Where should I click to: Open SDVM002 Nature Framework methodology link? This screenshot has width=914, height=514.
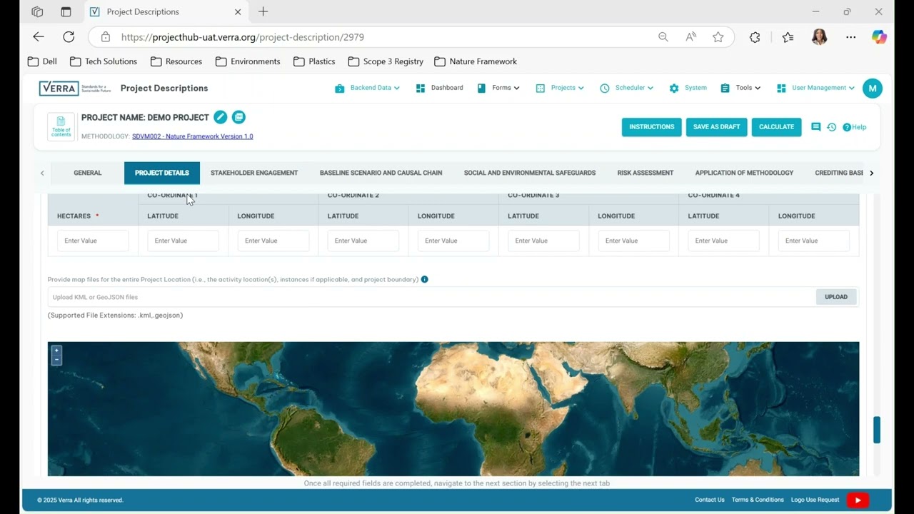192,136
